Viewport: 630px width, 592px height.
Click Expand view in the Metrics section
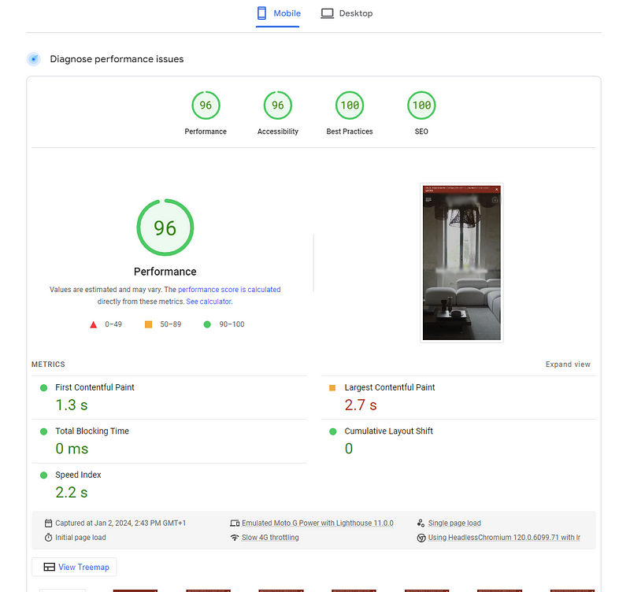tap(568, 364)
